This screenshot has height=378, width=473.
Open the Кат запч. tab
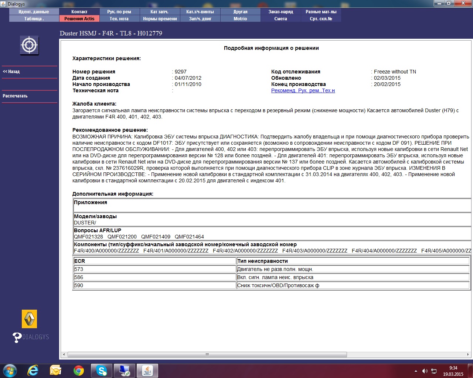pos(159,12)
